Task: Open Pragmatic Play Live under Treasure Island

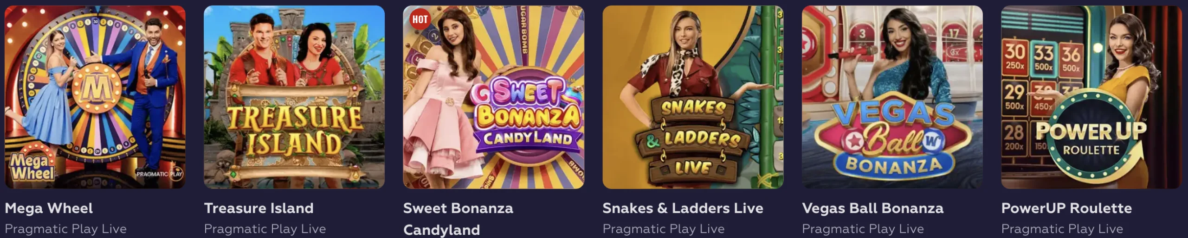Action: point(265,229)
